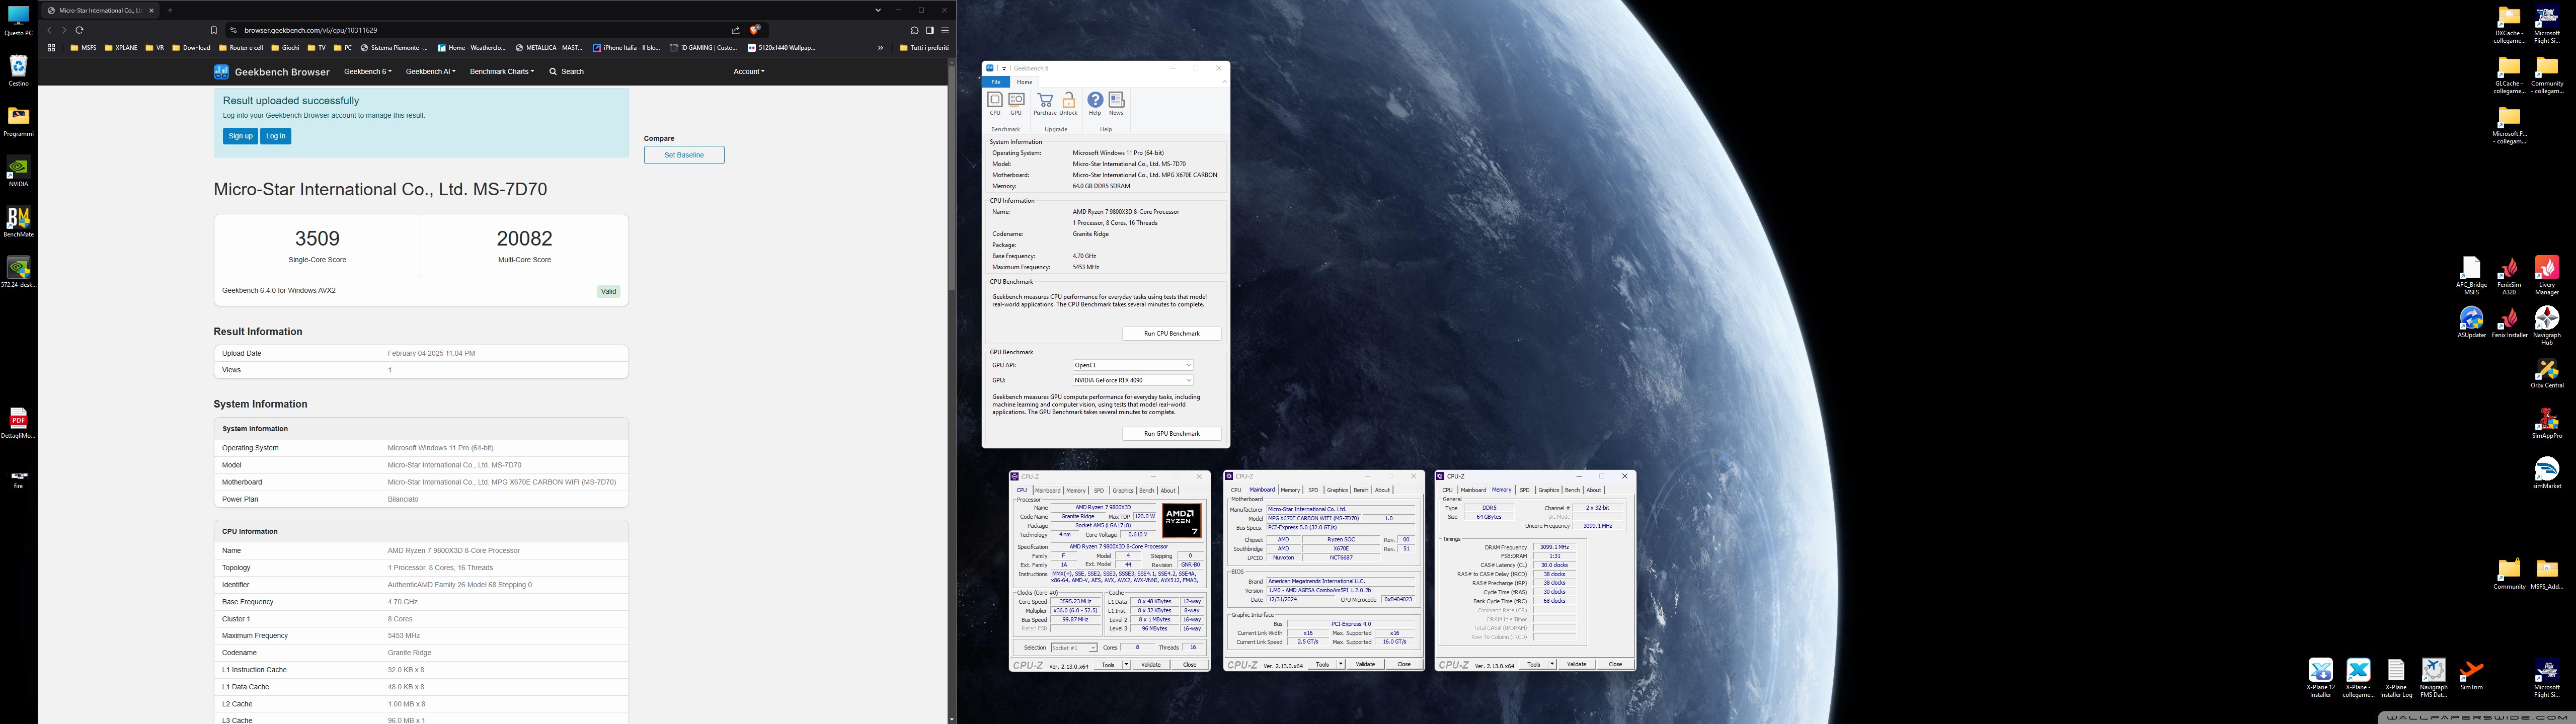2576x724 pixels.
Task: Open a new browser tab with plus
Action: tap(170, 10)
